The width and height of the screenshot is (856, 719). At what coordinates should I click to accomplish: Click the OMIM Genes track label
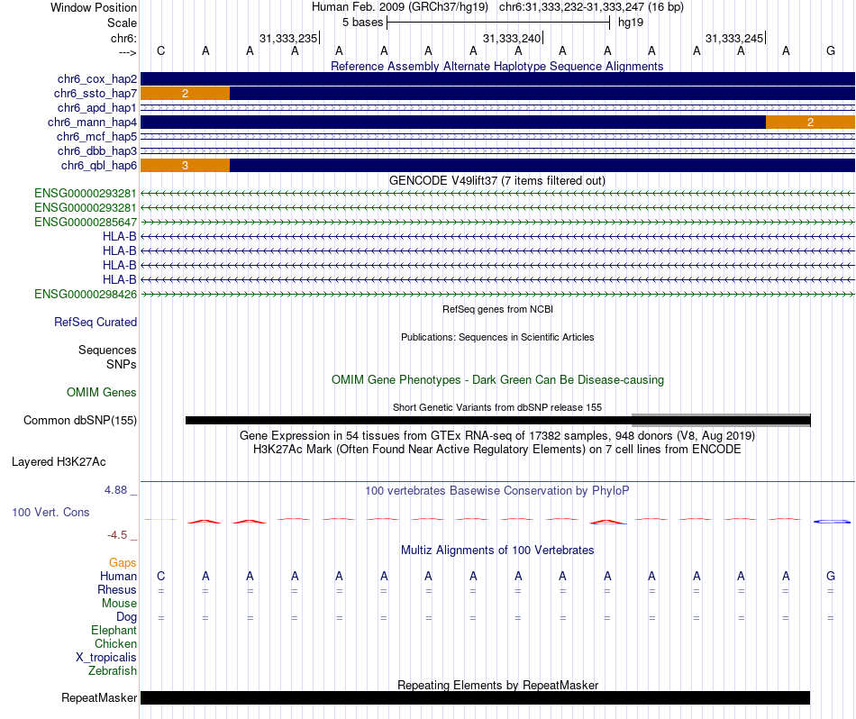pyautogui.click(x=102, y=393)
